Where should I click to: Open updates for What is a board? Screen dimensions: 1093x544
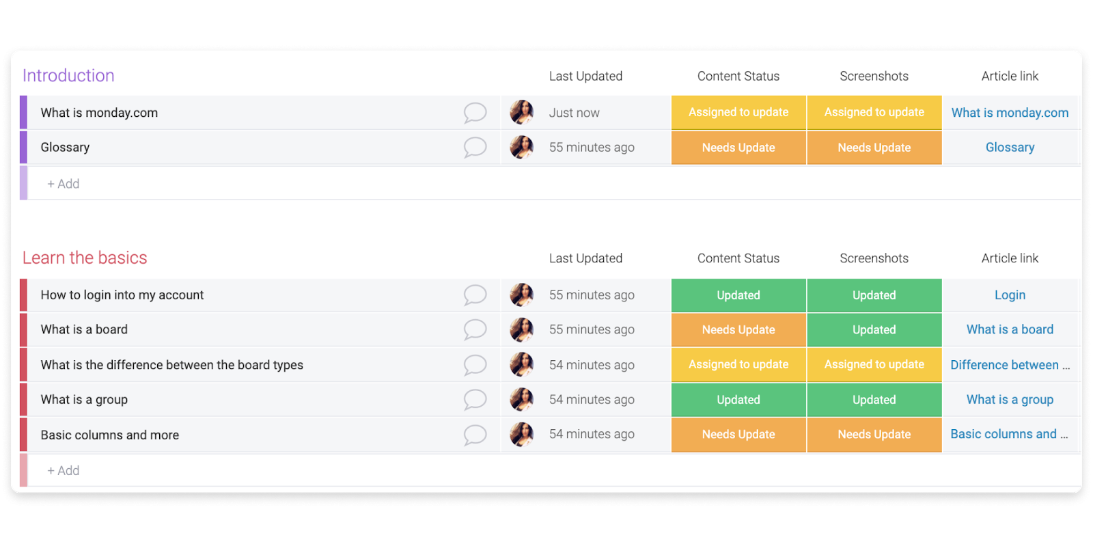coord(476,329)
